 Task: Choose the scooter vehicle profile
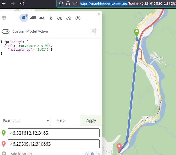(x=42, y=18)
